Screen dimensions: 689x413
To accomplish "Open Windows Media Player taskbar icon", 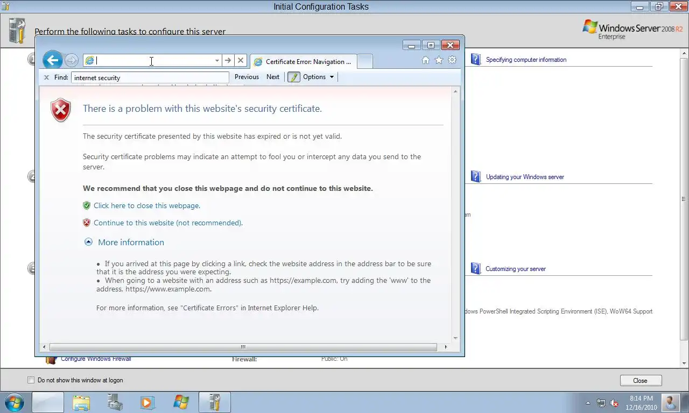I will [x=147, y=402].
